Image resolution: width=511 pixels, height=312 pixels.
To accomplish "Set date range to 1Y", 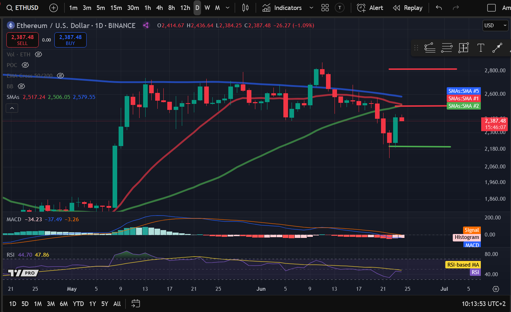I will click(92, 304).
